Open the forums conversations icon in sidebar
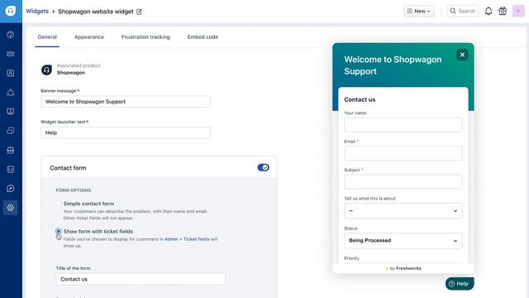This screenshot has width=529, height=298. [11, 131]
